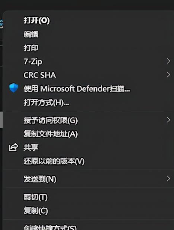Expand the arrow beside 授予访问权限(G)
The height and width of the screenshot is (230, 174).
168,120
